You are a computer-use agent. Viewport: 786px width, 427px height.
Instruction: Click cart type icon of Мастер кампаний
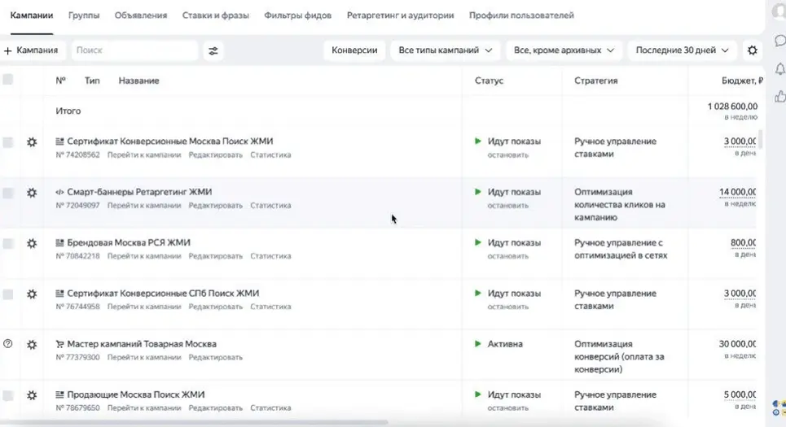coord(59,344)
